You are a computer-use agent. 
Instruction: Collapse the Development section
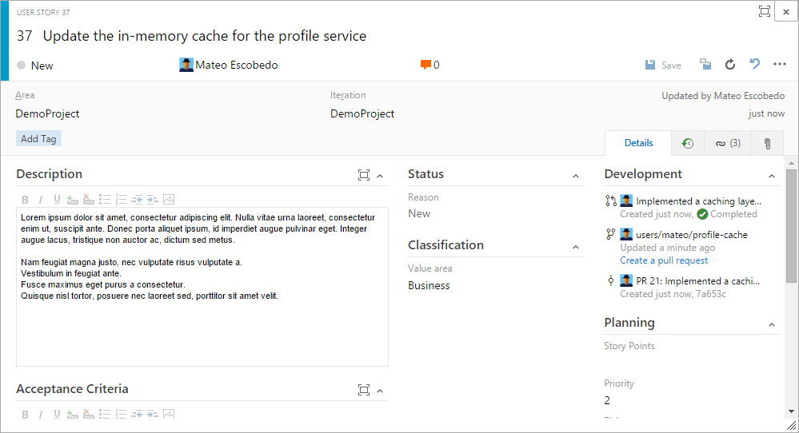[x=772, y=176]
